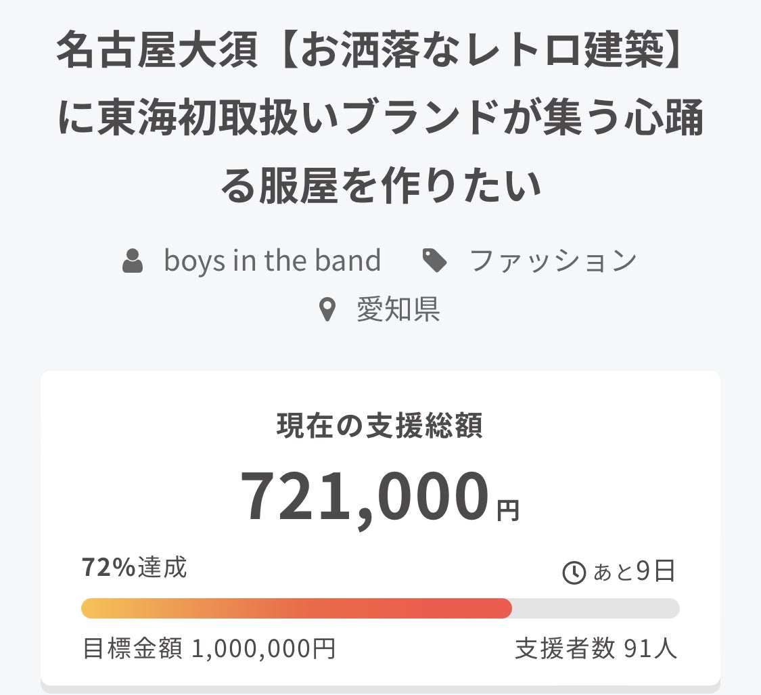Click the grey unfilled end of the progress bar
The image size is (761, 695).
pos(595,608)
